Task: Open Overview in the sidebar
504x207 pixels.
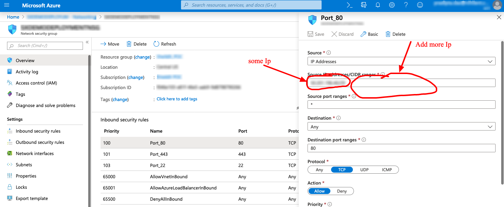Action: pos(45,60)
